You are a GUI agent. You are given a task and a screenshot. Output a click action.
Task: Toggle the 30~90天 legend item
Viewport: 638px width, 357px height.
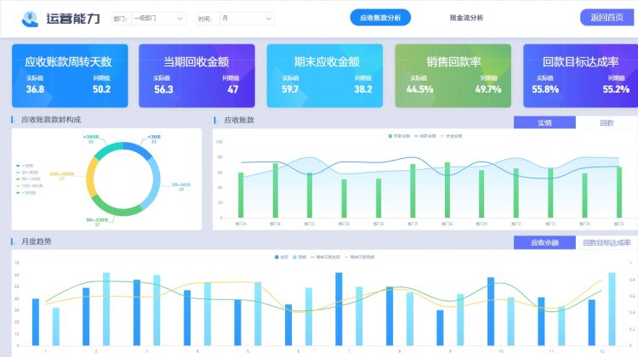point(27,173)
